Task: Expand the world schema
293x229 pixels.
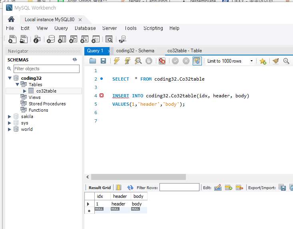Action: pos(10,129)
